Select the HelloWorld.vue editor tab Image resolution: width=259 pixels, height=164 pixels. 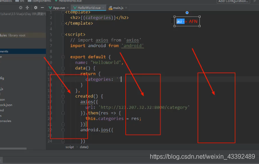click(89, 8)
